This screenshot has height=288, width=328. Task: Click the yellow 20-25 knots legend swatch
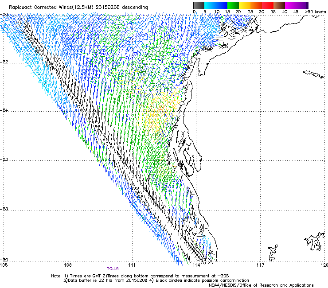(245, 5)
